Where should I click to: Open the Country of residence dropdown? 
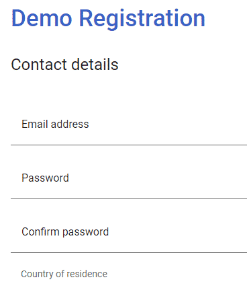pos(129,277)
